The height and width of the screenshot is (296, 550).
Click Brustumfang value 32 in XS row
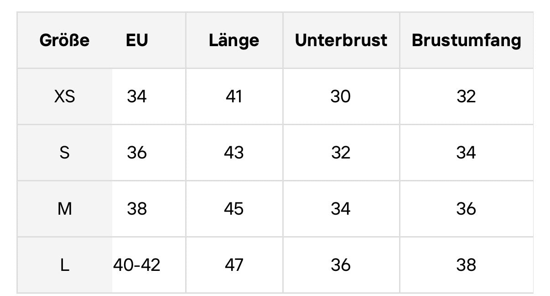click(466, 96)
